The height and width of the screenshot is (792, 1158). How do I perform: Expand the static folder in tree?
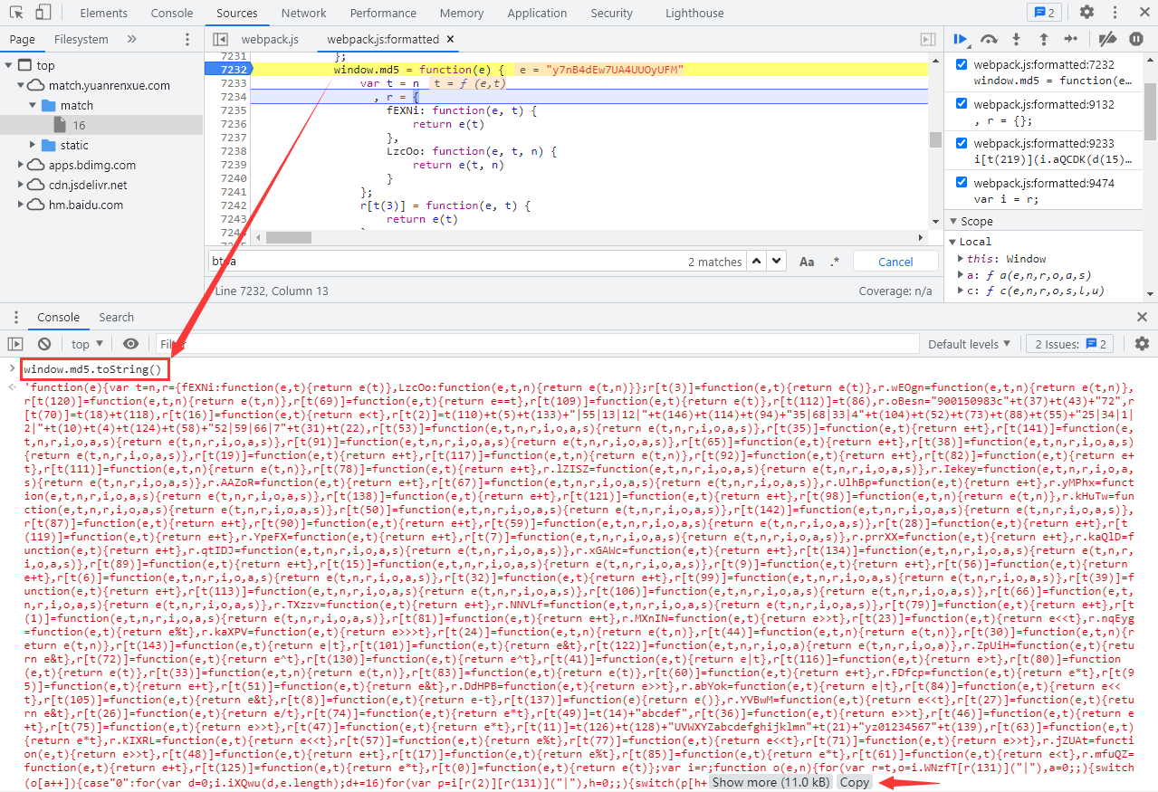tap(33, 145)
